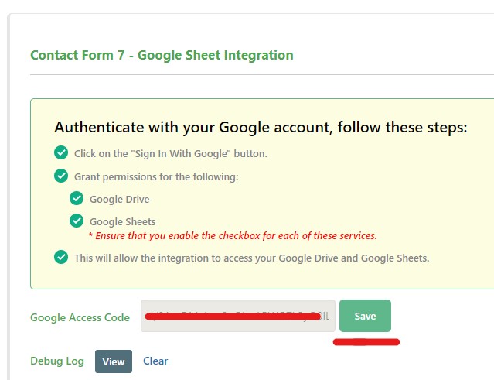494x380 pixels.
Task: Select the "Contact Form 7 - Google Sheet Integration" heading
Action: (162, 55)
